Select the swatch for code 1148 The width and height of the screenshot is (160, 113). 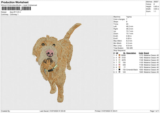click(x=119, y=64)
